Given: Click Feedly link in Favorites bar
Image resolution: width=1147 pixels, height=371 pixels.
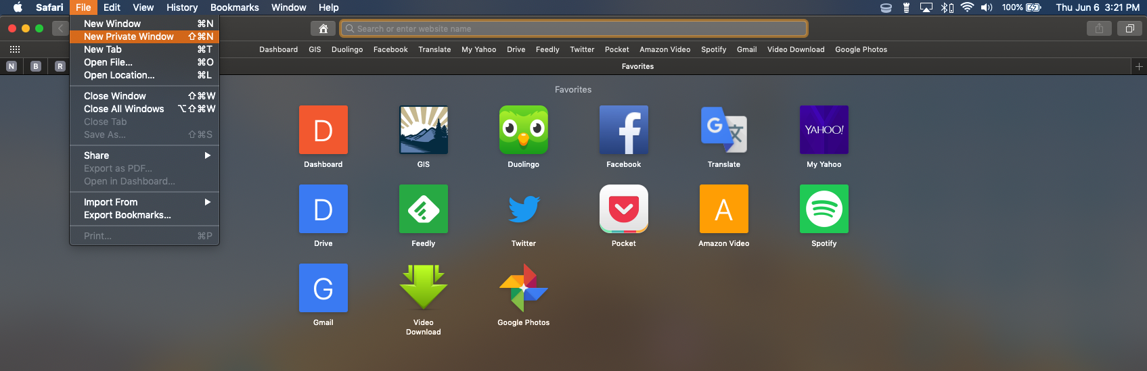Looking at the screenshot, I should (547, 49).
